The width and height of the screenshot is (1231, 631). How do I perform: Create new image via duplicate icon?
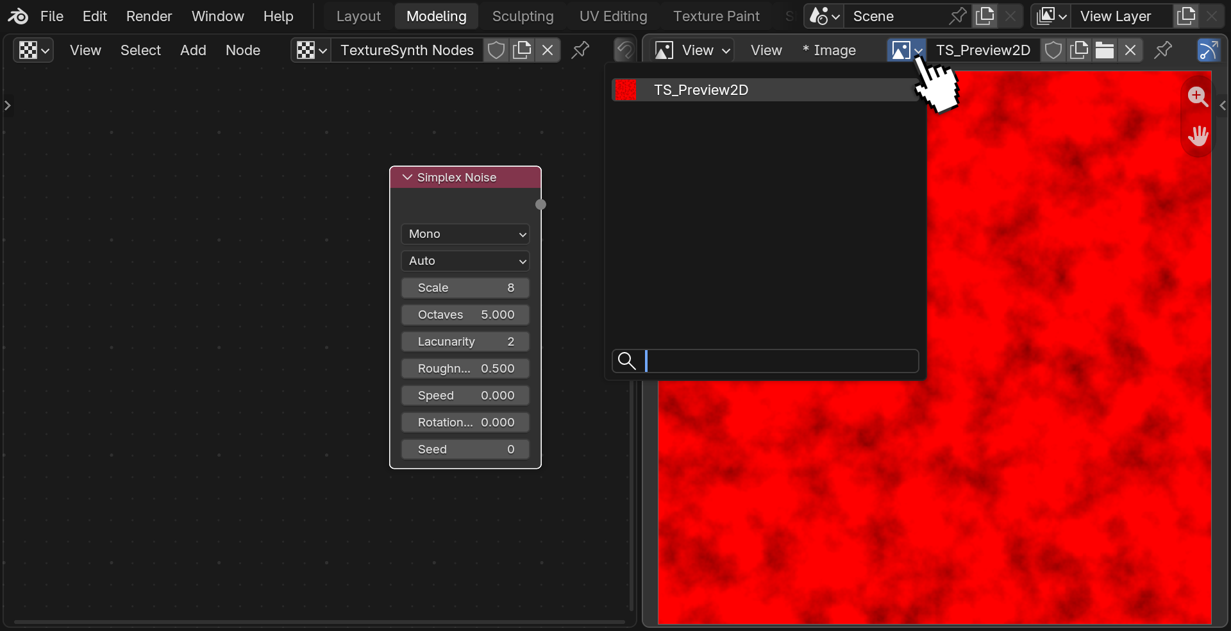pos(1079,50)
